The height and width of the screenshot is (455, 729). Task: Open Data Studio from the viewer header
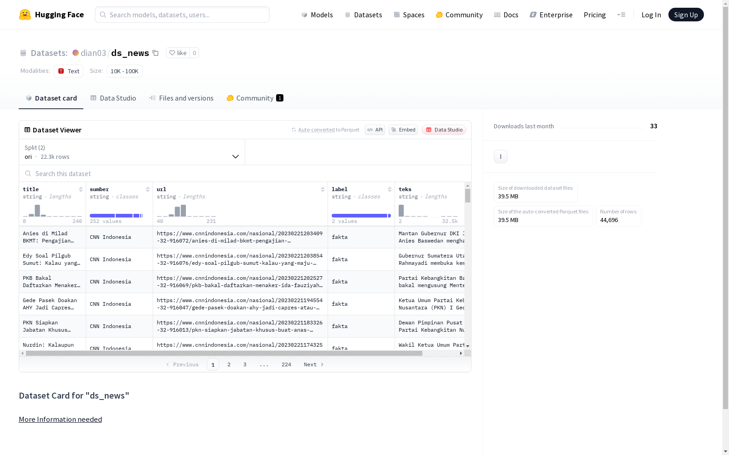point(444,130)
